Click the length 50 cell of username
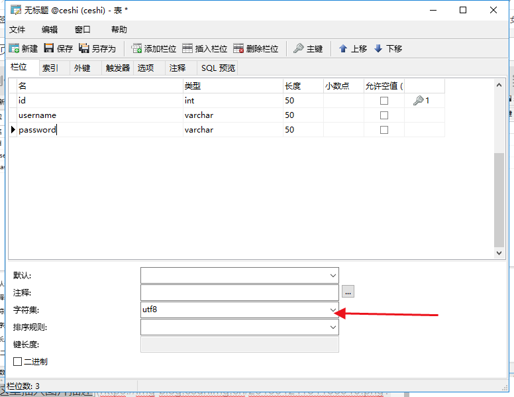 point(303,115)
